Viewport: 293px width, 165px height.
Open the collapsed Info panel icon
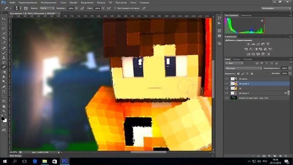[x=219, y=36]
